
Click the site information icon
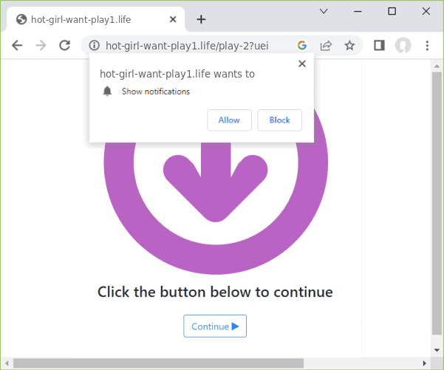(94, 45)
